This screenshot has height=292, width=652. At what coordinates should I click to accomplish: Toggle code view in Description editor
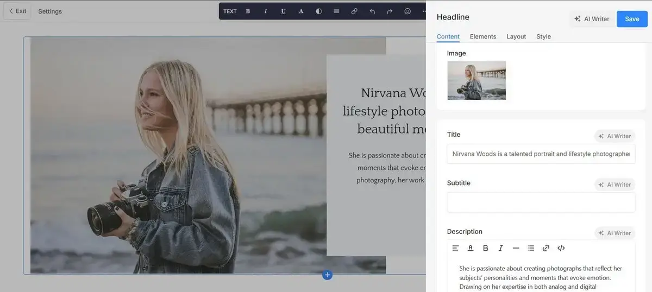coord(561,248)
